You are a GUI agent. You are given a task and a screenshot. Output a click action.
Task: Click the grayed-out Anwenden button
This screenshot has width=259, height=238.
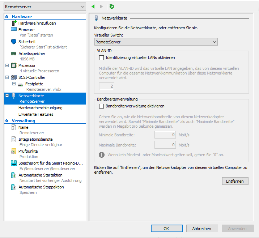pos(238,229)
